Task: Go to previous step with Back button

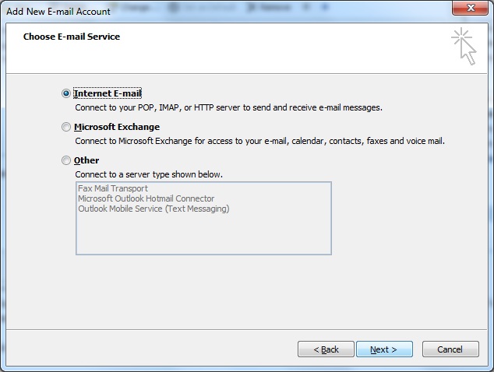Action: [326, 349]
